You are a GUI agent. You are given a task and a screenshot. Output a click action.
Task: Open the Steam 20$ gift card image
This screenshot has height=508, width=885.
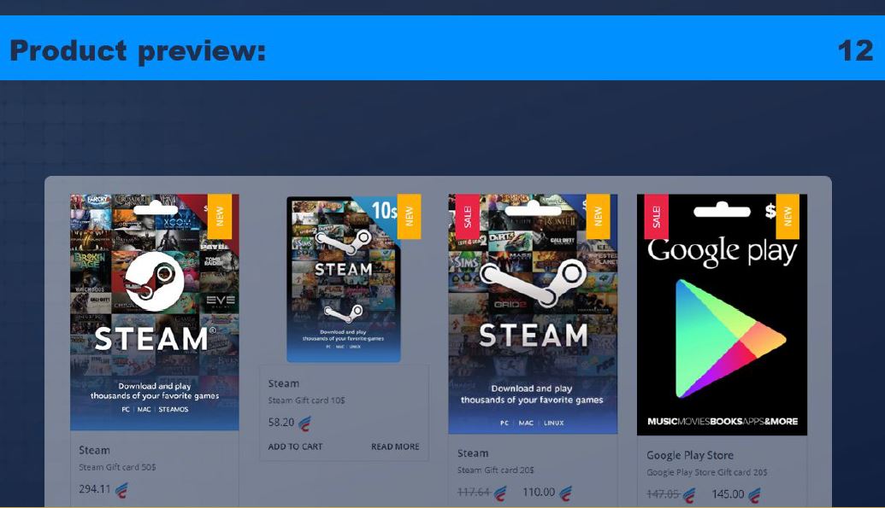tap(533, 314)
